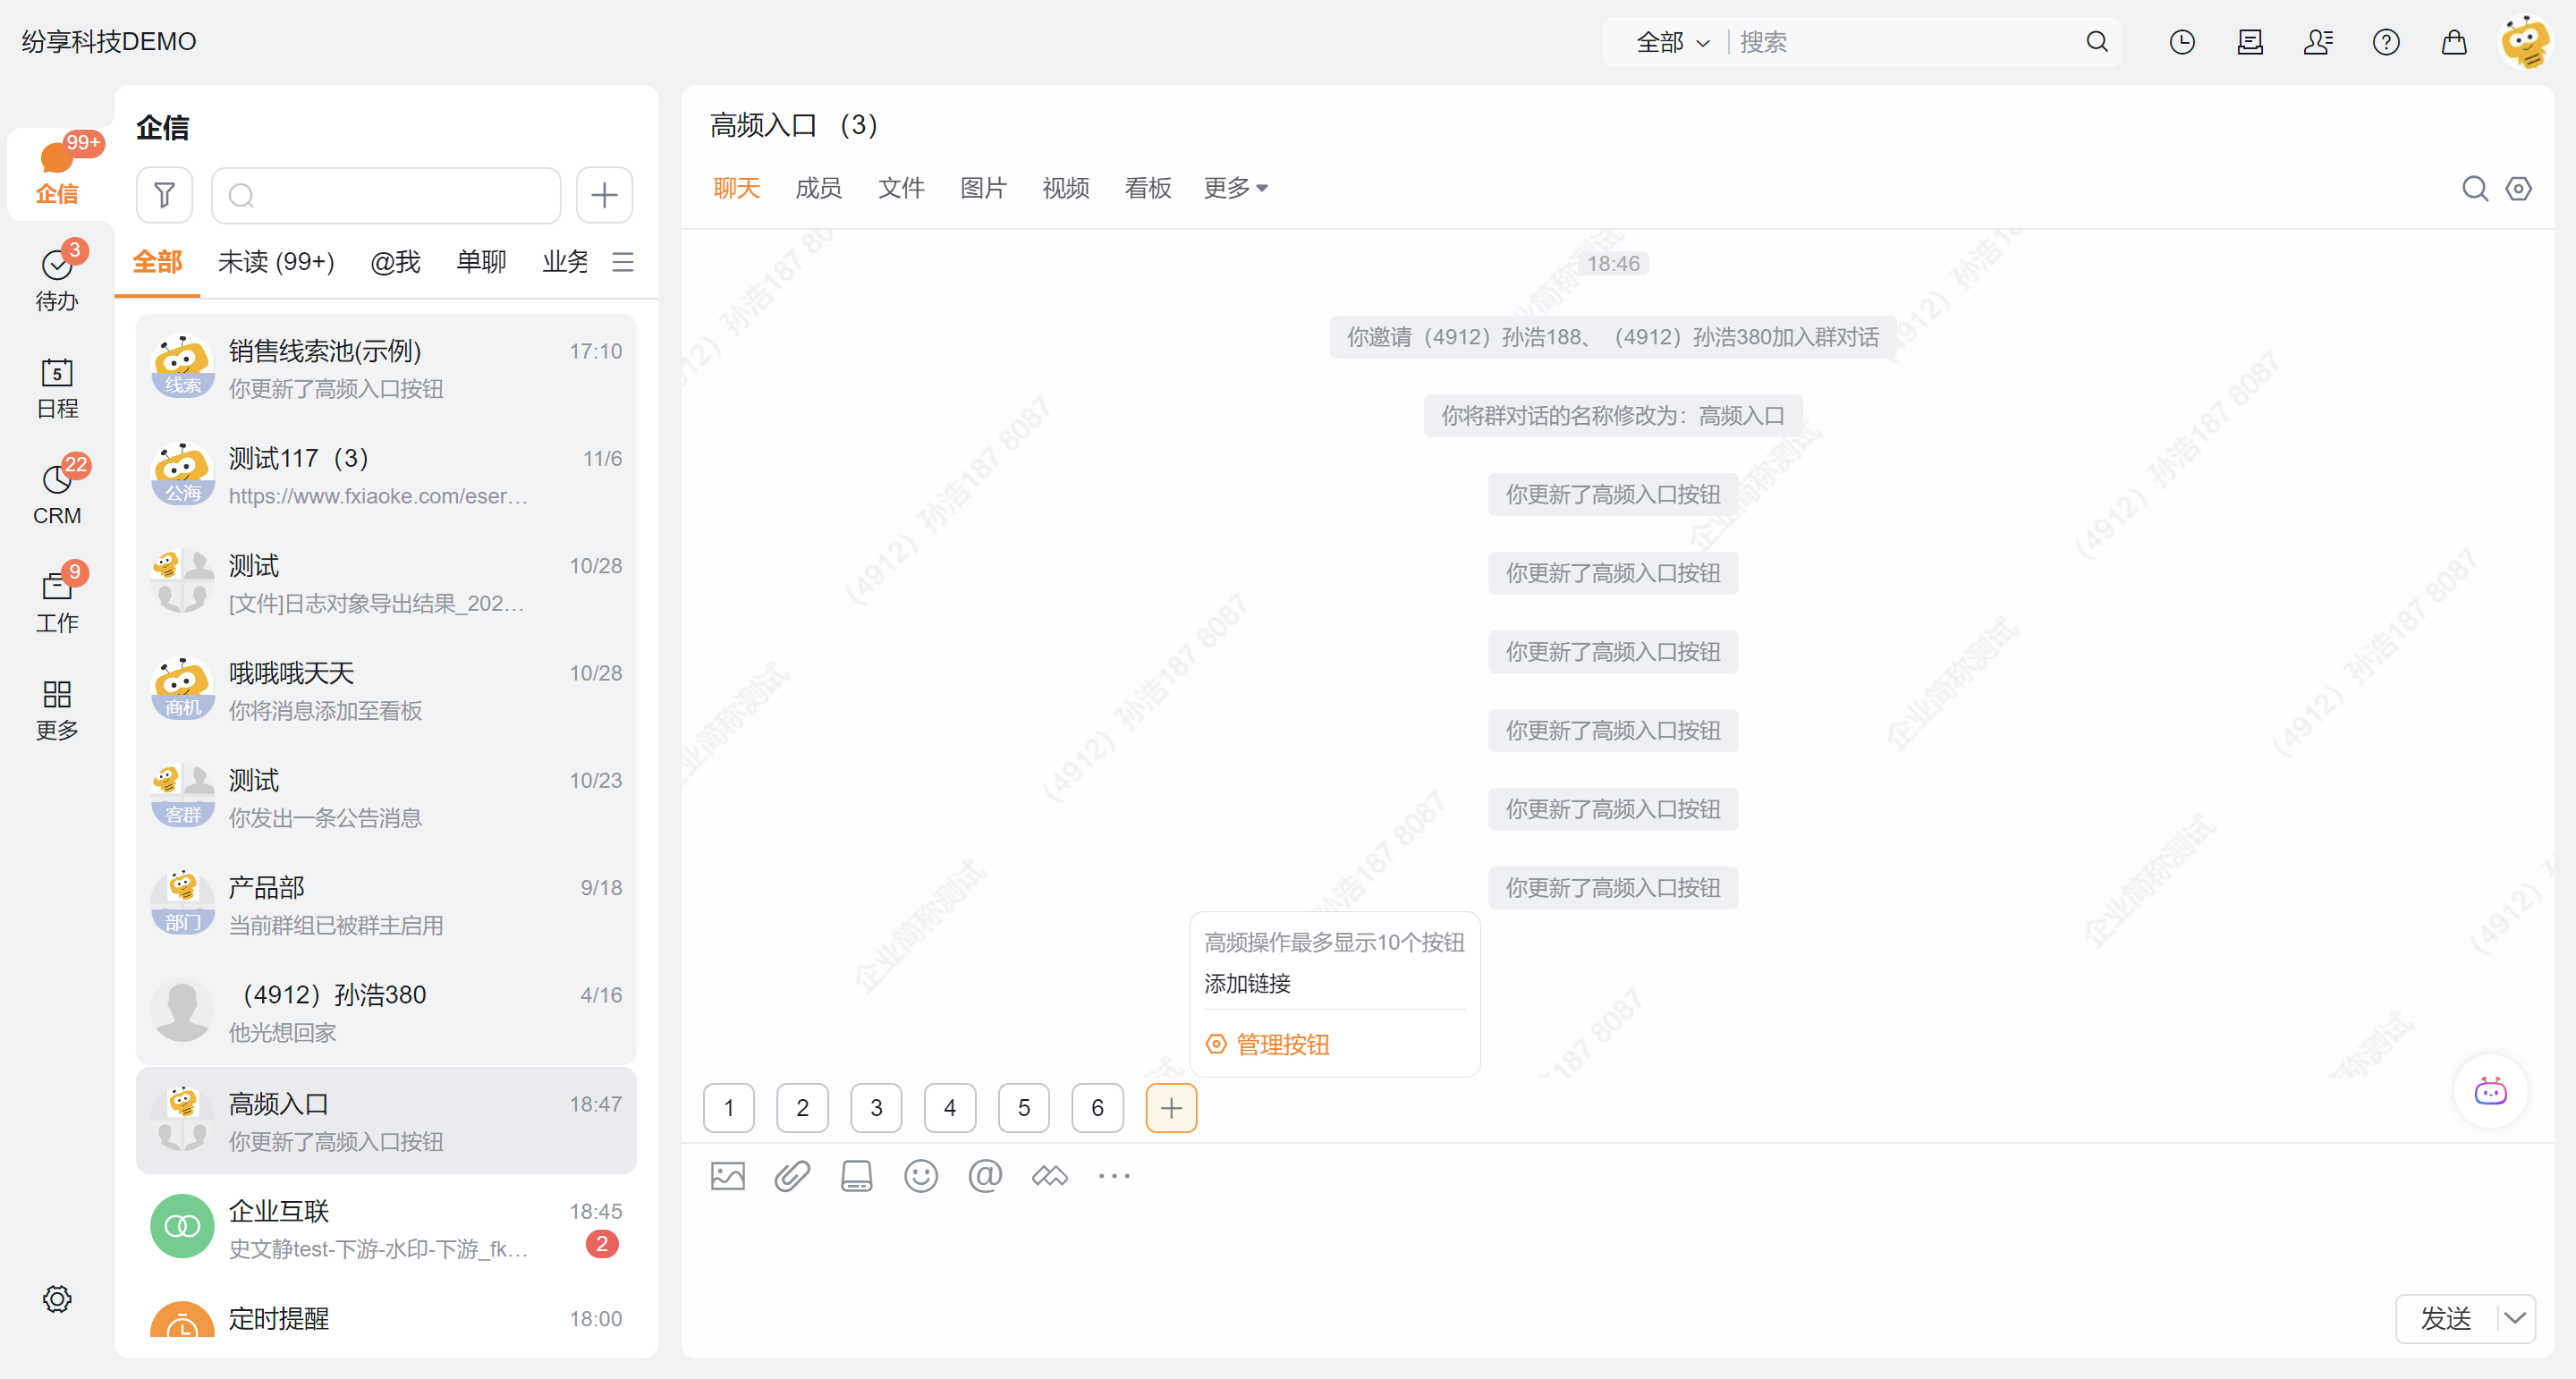The height and width of the screenshot is (1379, 2576).
Task: Click the insert image icon in toolbar
Action: [x=728, y=1176]
